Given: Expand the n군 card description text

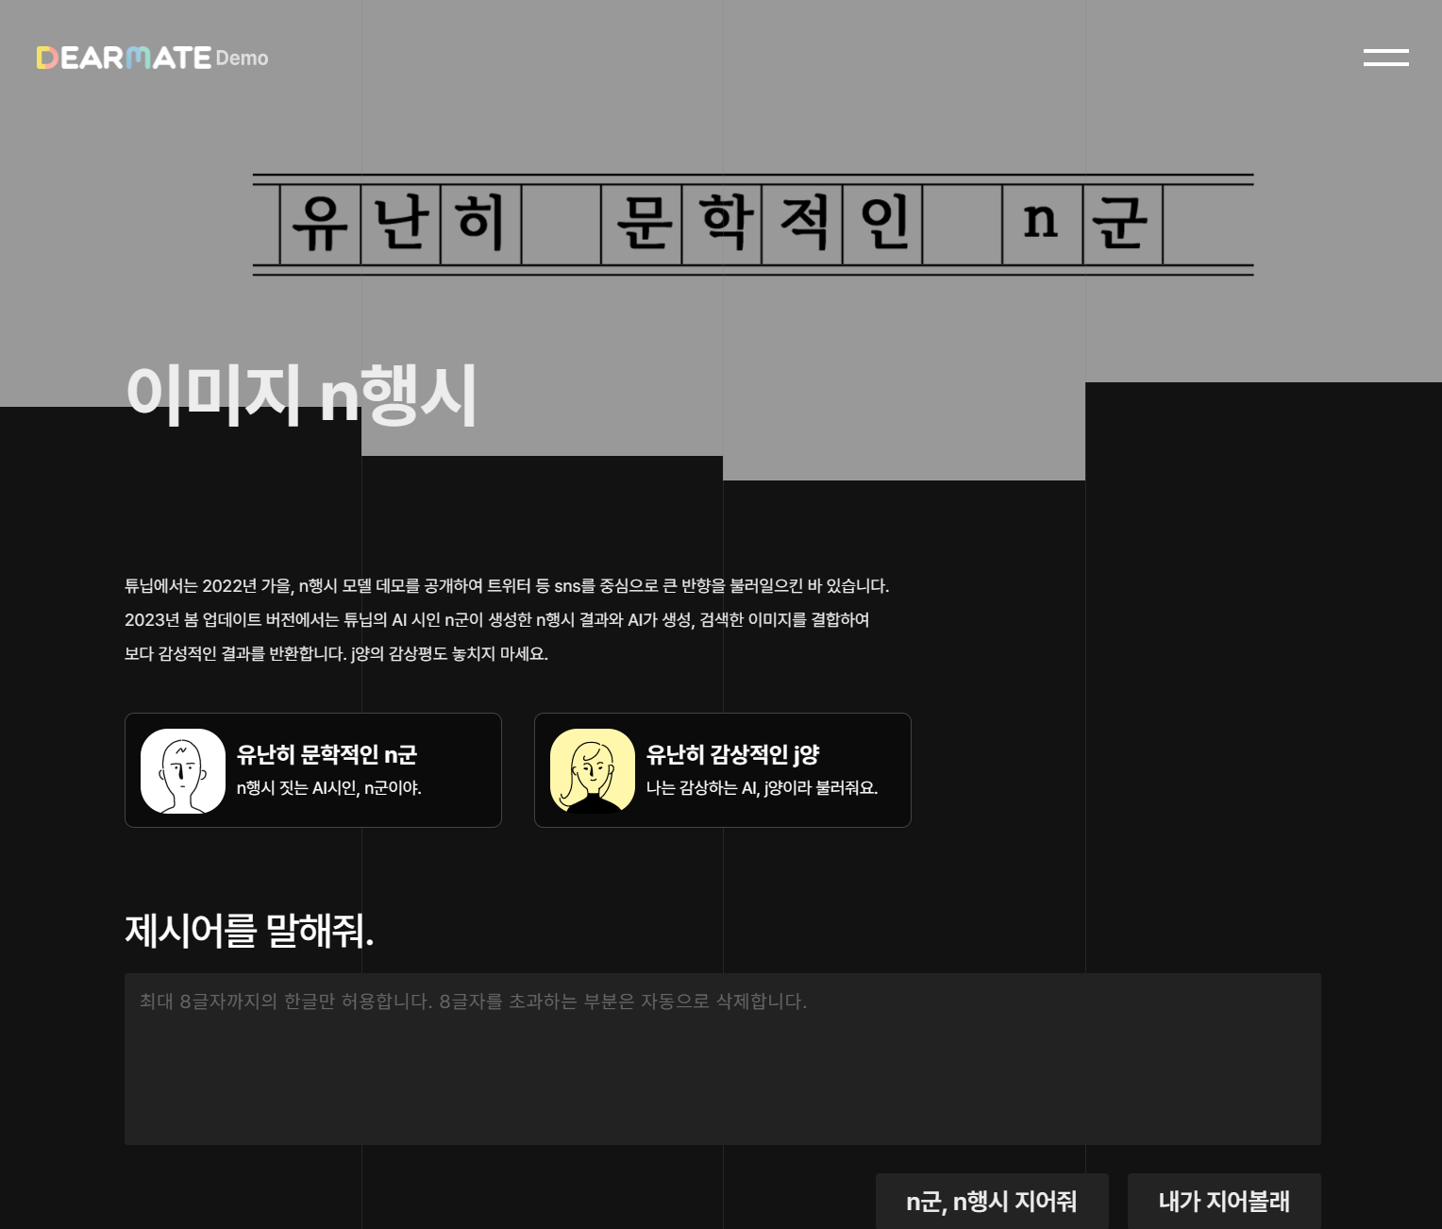Looking at the screenshot, I should (328, 787).
